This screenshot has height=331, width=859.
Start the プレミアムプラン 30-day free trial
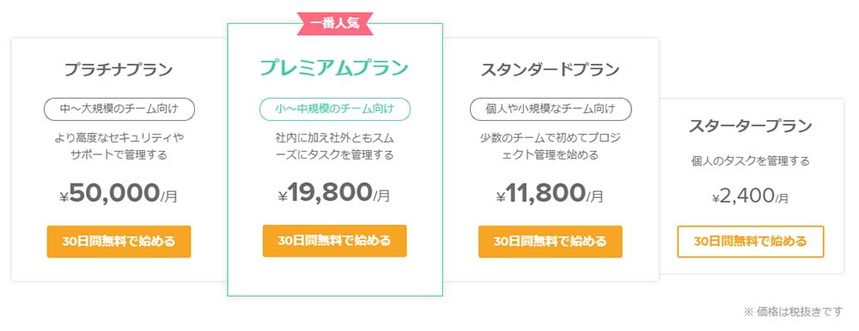pyautogui.click(x=335, y=241)
